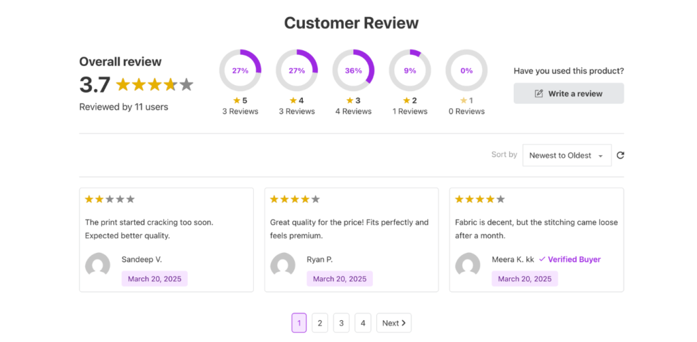Click the 2-star 9% donut chart
697x342 pixels.
click(410, 70)
